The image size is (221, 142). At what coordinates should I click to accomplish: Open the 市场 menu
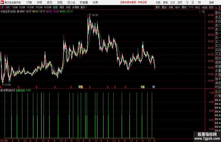(39, 2)
